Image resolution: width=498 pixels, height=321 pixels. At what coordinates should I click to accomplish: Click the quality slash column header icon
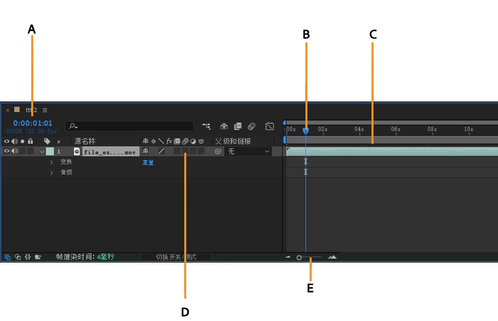click(161, 141)
